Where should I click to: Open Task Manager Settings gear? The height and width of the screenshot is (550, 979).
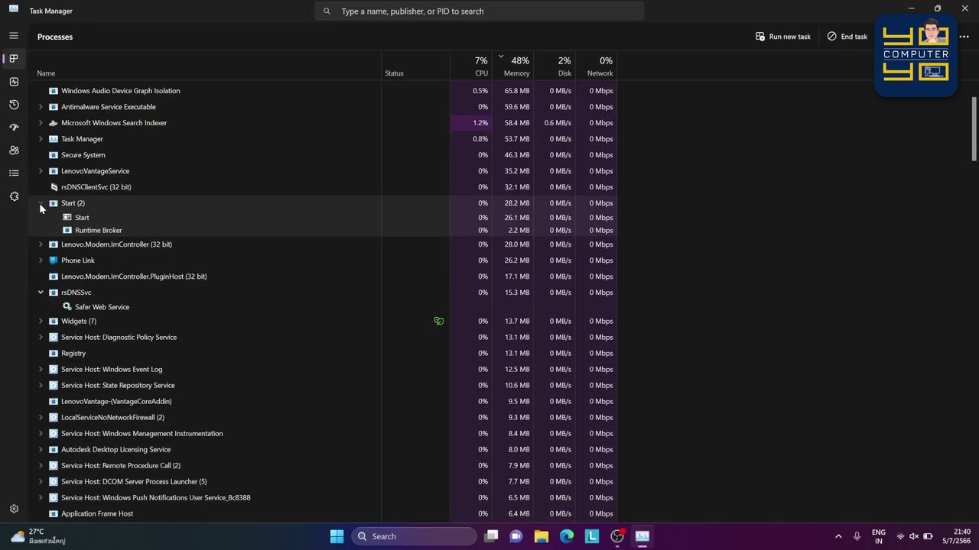[14, 509]
